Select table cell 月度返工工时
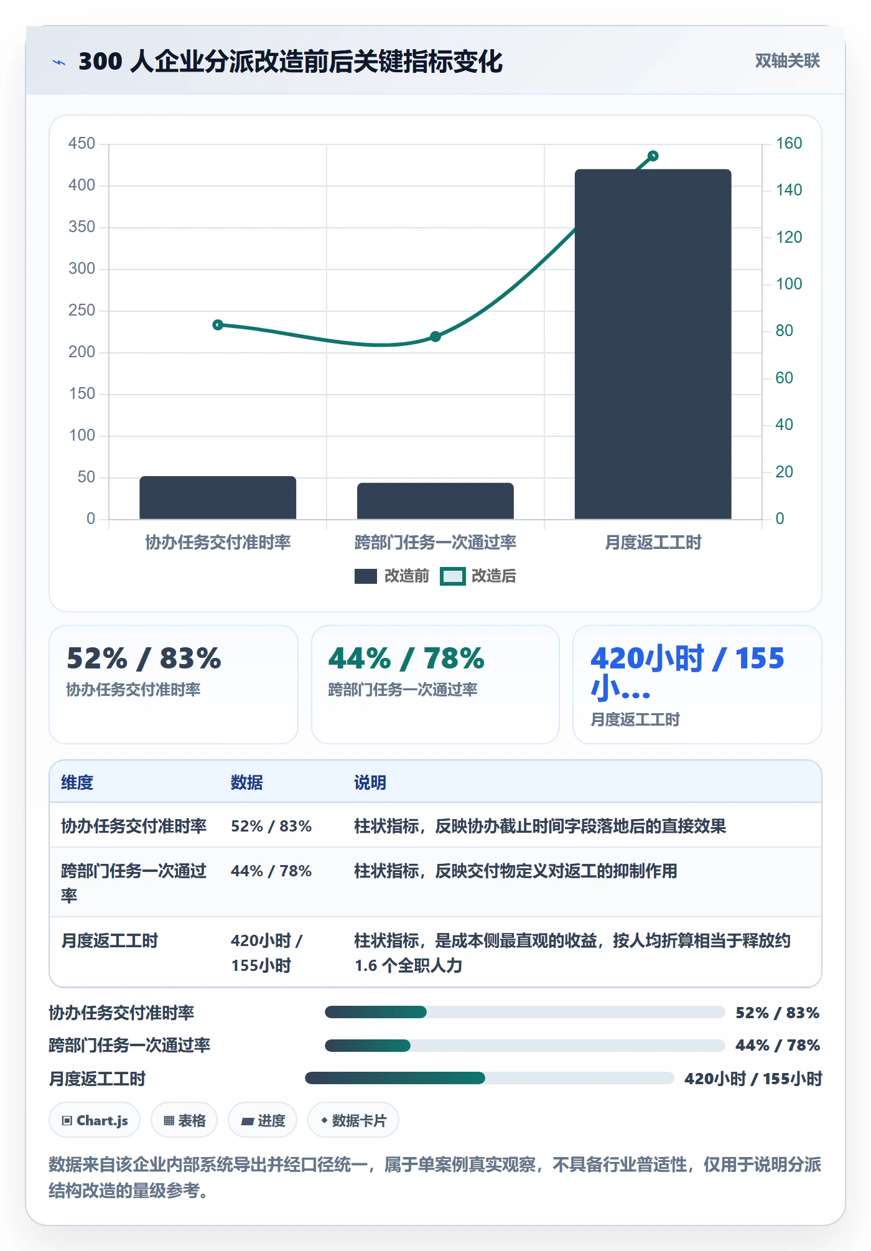 (109, 940)
